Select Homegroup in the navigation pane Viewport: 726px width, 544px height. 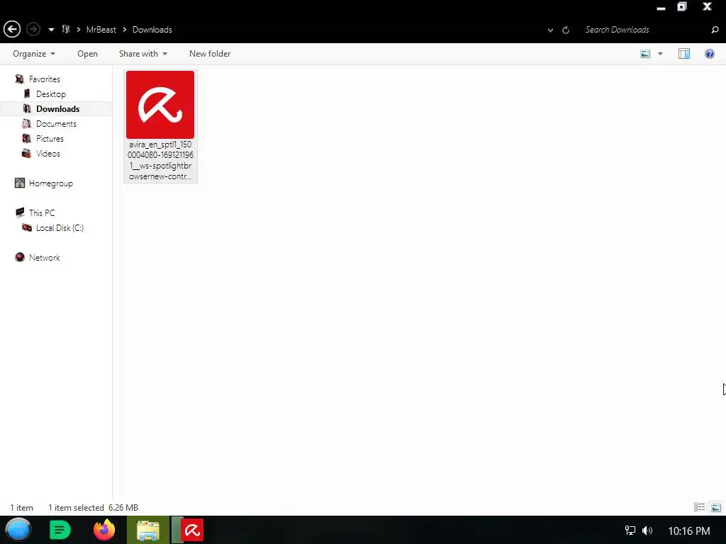(51, 183)
